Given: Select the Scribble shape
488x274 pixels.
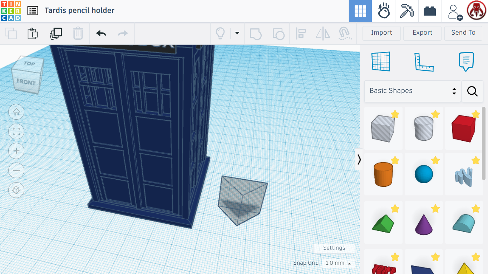Looking at the screenshot, I should coord(463,174).
